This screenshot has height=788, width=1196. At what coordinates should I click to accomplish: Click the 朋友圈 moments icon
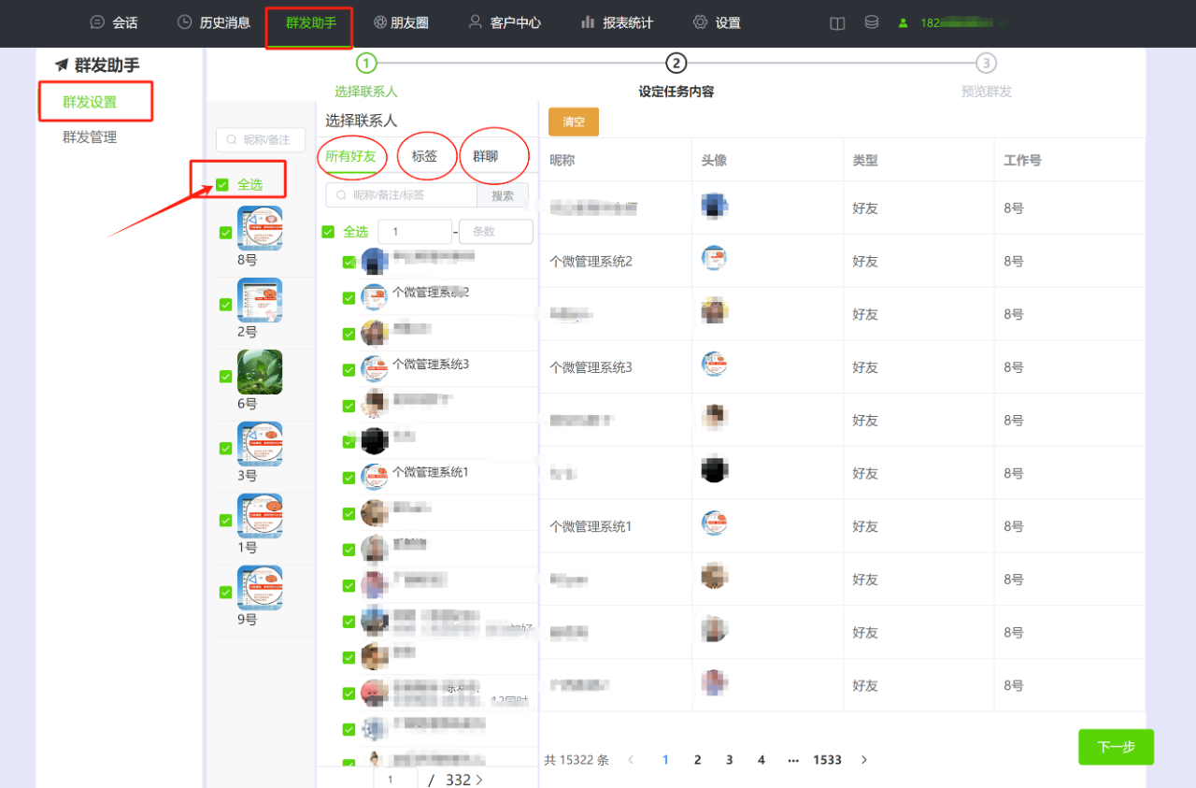click(x=380, y=22)
